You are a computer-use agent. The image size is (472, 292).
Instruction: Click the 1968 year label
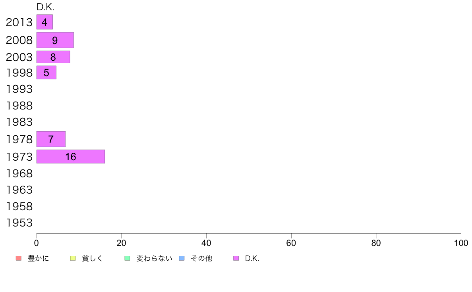(x=19, y=173)
